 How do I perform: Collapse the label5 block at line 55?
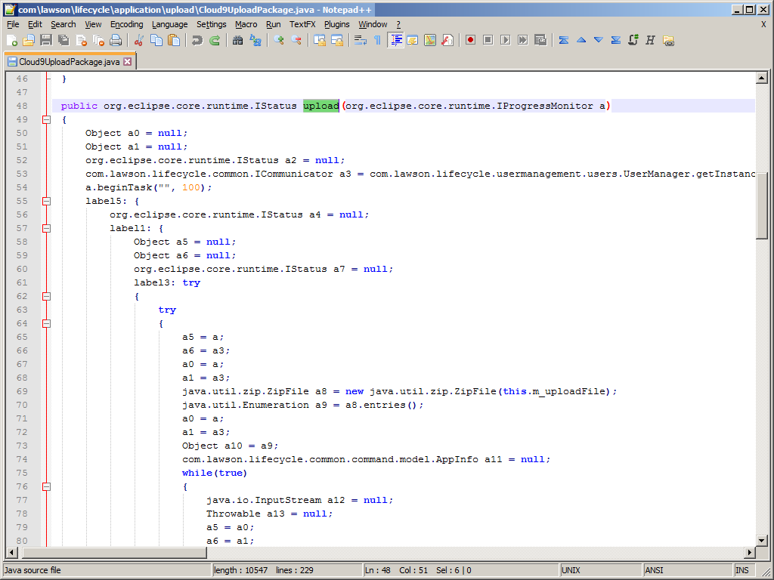(x=47, y=201)
